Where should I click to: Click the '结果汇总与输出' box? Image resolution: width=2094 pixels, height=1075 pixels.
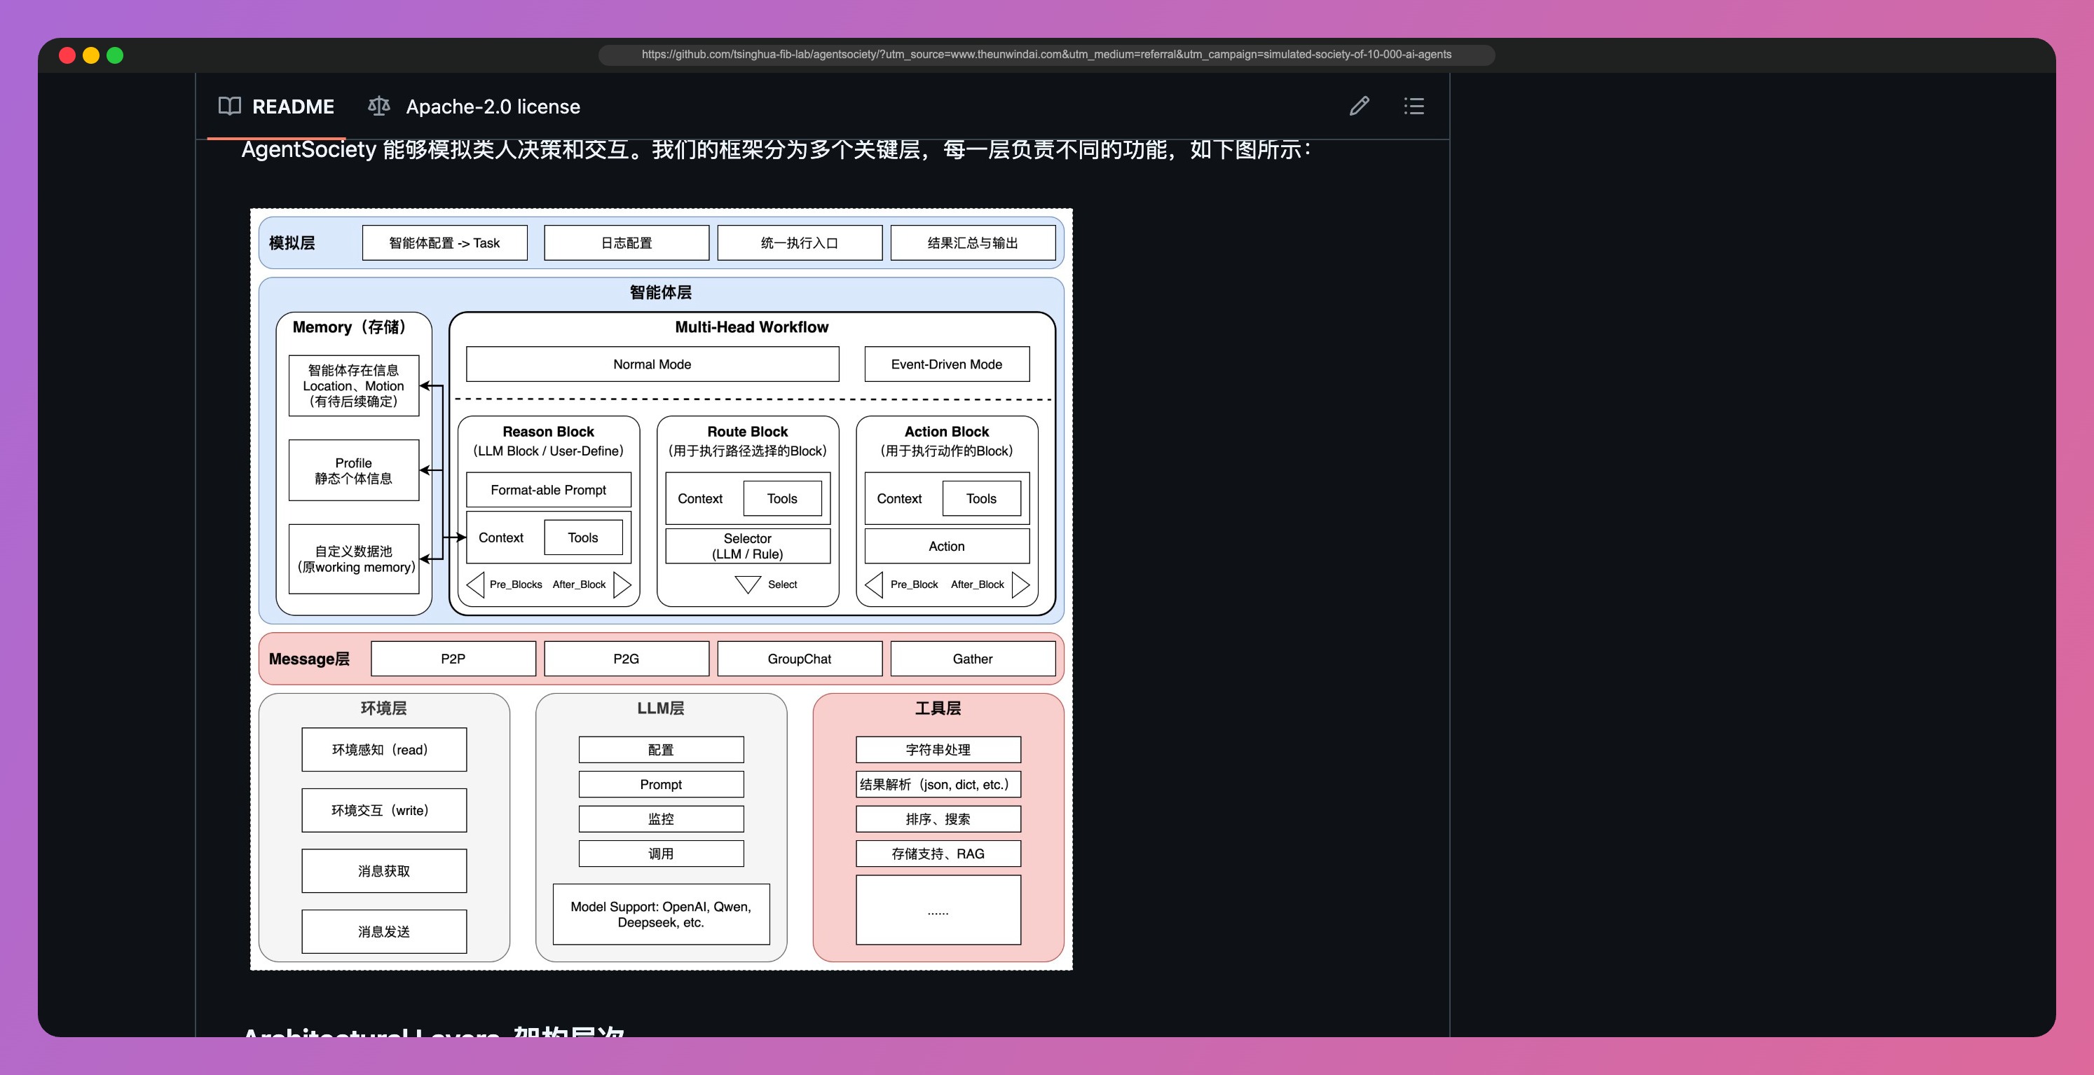(x=973, y=243)
